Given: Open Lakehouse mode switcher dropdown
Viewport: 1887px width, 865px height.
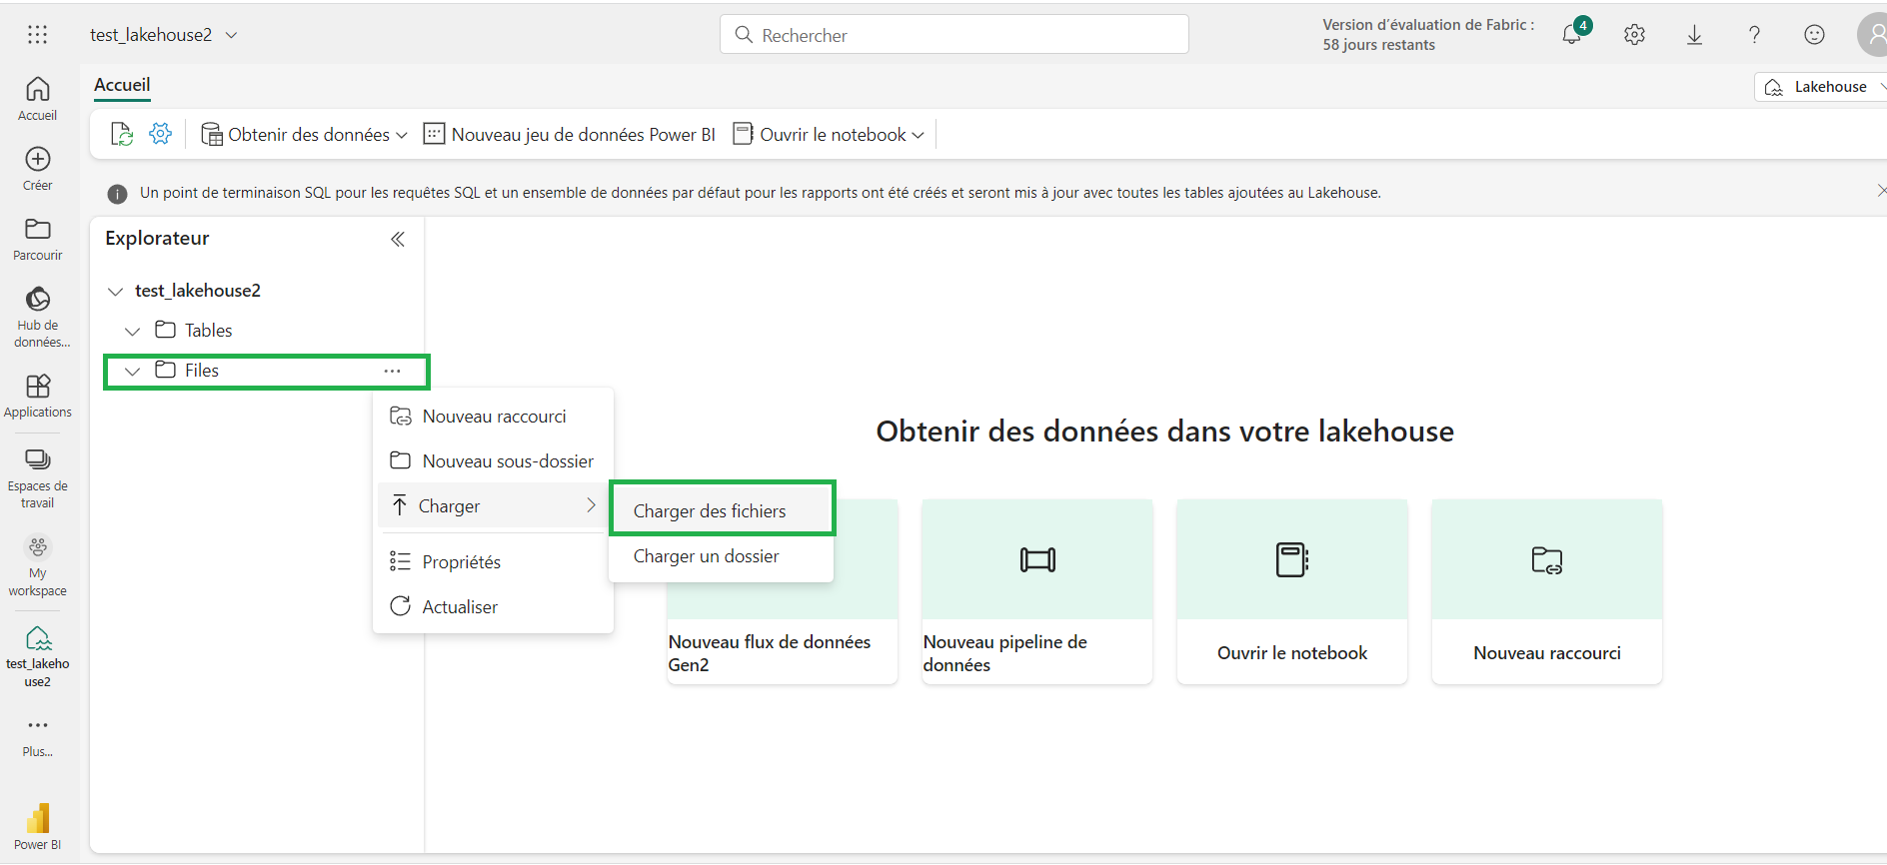Looking at the screenshot, I should [1823, 87].
